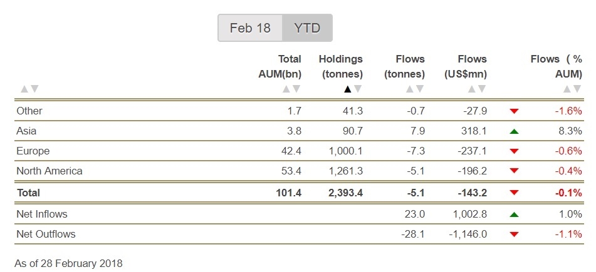The height and width of the screenshot is (272, 596).
Task: Sort Holdings descending with down arrow
Action: [x=358, y=89]
